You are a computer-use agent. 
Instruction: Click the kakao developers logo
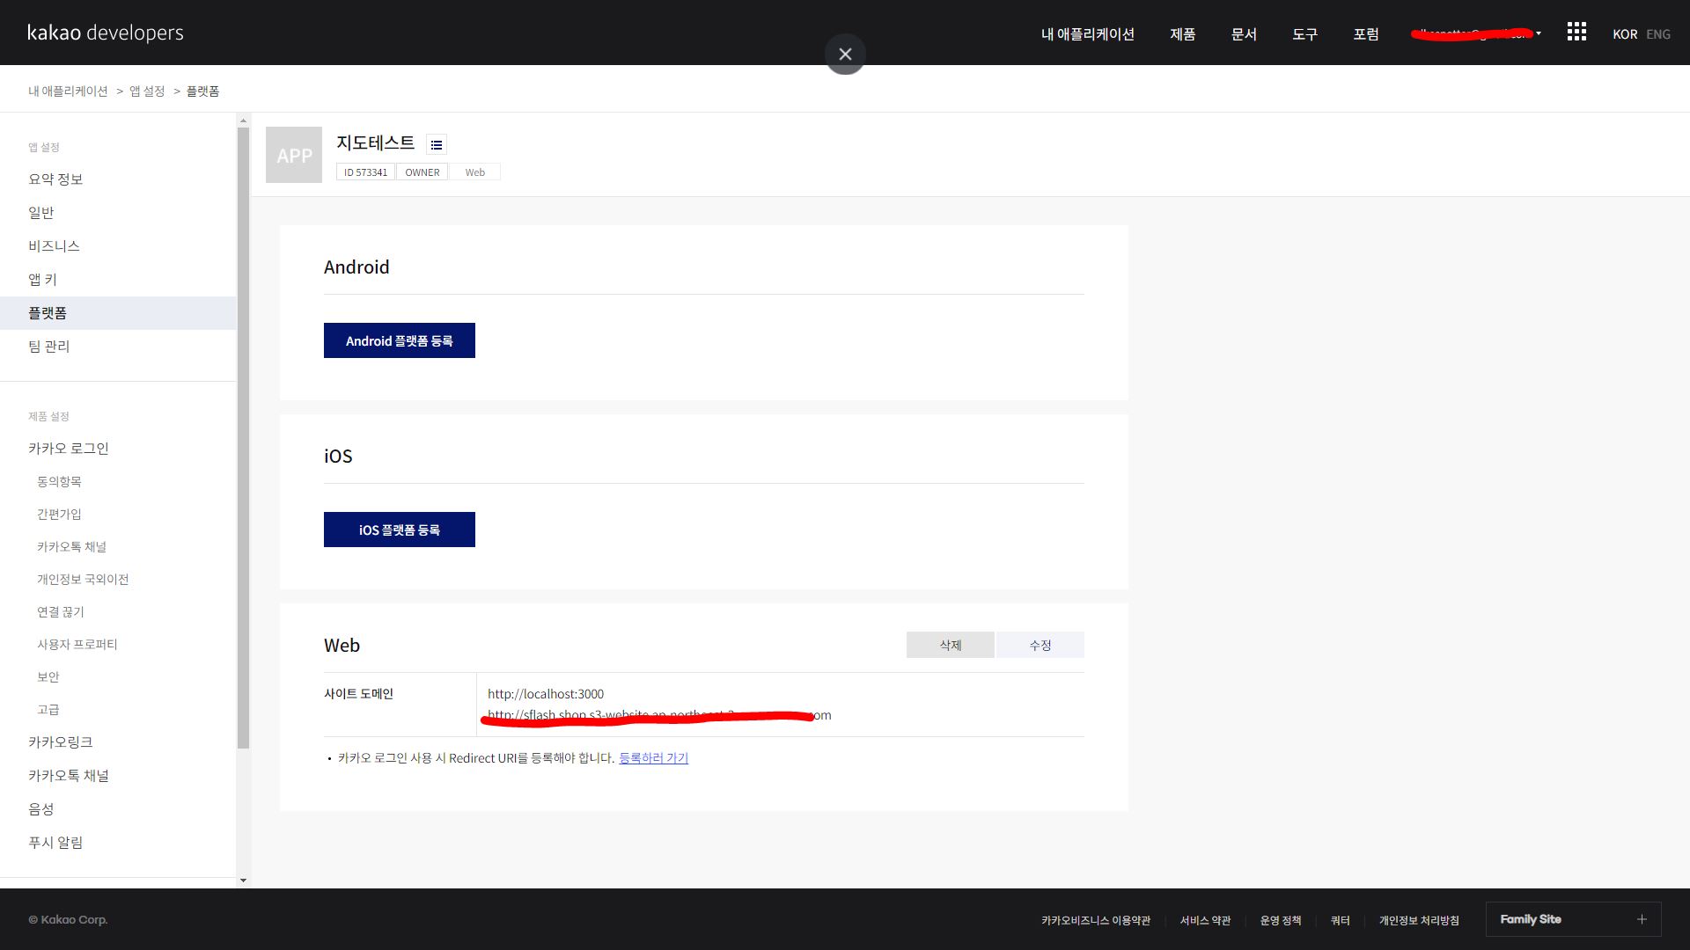click(x=106, y=33)
